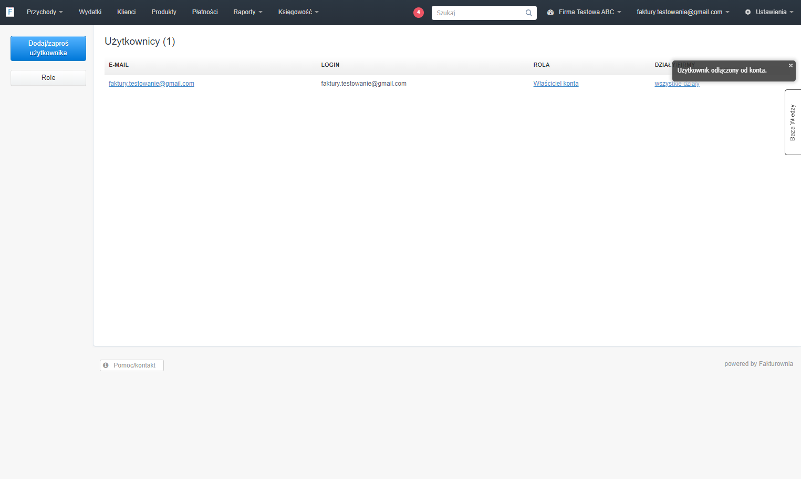Open the Właściciel konta role link
The width and height of the screenshot is (801, 479).
[556, 84]
